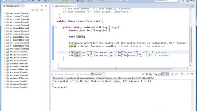
Task: Clear the Console output
Action: pos(155,74)
